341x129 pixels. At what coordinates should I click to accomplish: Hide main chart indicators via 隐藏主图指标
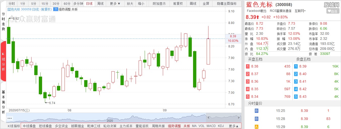[x=227, y=4]
